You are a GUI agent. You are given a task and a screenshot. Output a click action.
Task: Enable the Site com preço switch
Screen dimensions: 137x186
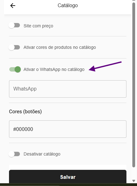point(14,26)
